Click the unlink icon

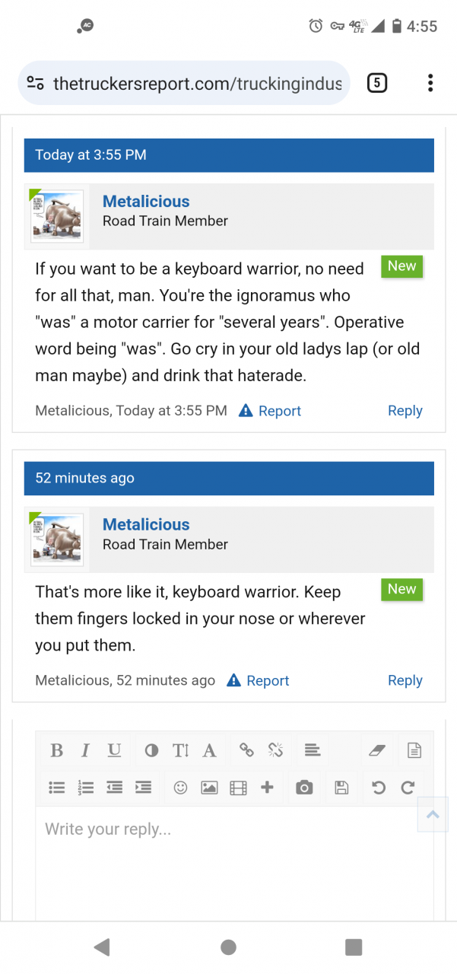(x=275, y=750)
